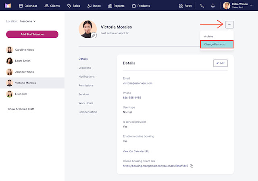Expand the Pasadena location dropdown
Viewport: 258px width, 181px height.
click(27, 21)
